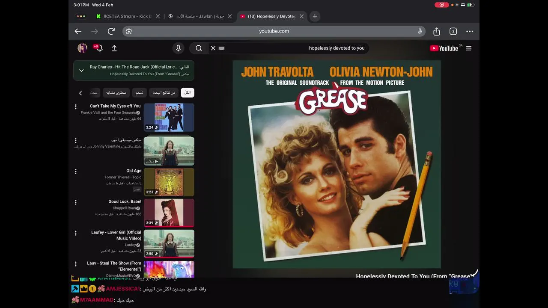Close the Jawlah tab
The image size is (548, 308).
(x=229, y=16)
